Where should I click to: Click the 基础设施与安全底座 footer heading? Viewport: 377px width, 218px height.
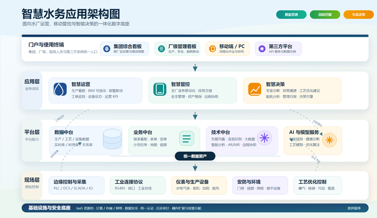[49, 208]
